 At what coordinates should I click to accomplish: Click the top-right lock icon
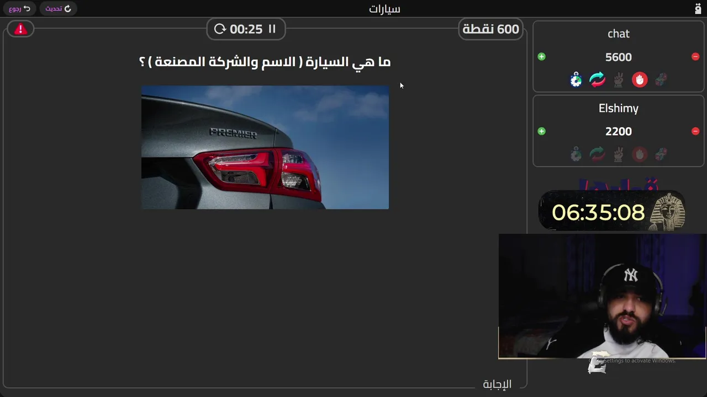pyautogui.click(x=698, y=9)
